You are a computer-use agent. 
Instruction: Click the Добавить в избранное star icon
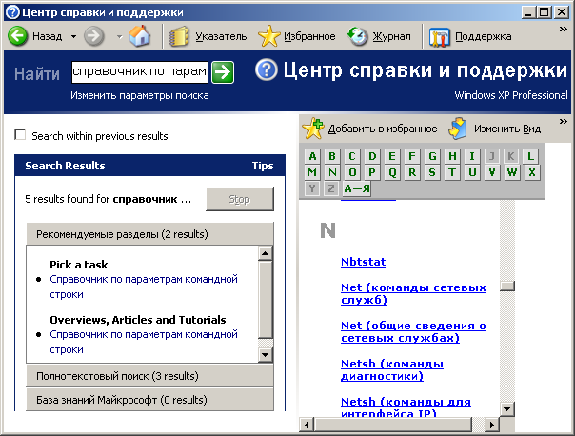(313, 129)
